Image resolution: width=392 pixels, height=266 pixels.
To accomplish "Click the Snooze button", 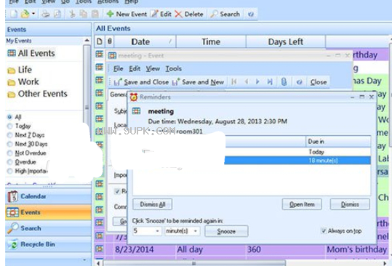I will 226,231.
